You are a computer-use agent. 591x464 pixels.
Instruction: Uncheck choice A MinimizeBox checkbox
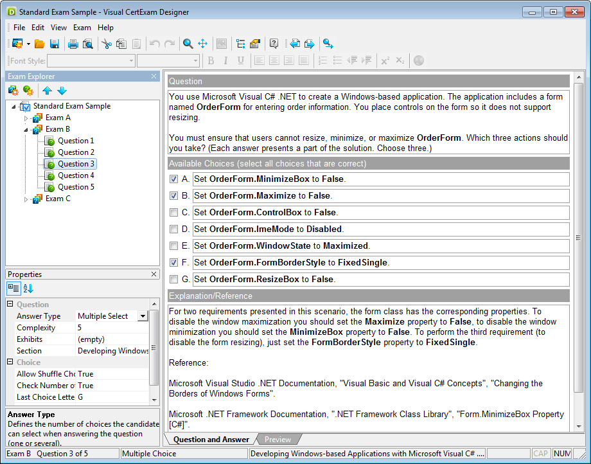pyautogui.click(x=173, y=179)
